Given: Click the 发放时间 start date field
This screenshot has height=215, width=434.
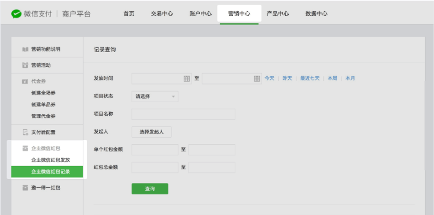Looking at the screenshot, I should 162,79.
